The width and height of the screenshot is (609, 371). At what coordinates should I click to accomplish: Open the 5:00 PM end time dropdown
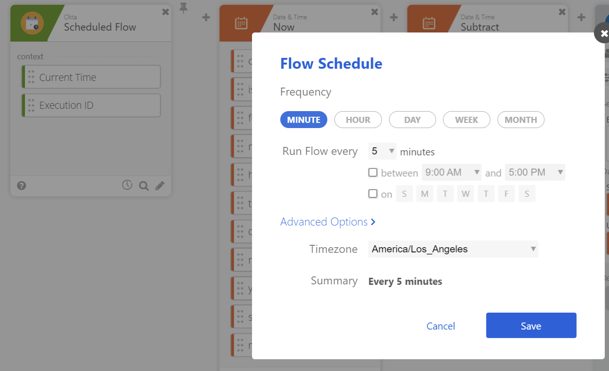tap(535, 172)
